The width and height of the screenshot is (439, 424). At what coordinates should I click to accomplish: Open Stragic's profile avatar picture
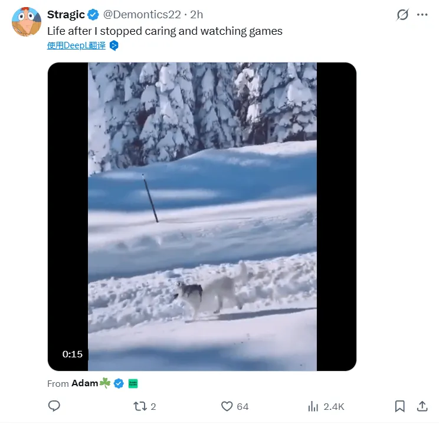[x=26, y=23]
